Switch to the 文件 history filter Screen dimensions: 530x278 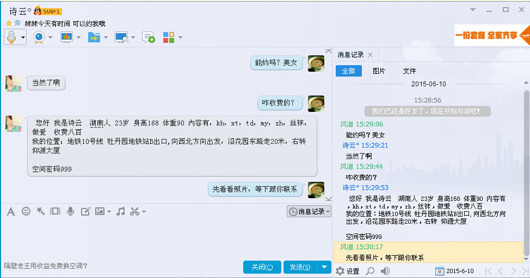click(409, 71)
